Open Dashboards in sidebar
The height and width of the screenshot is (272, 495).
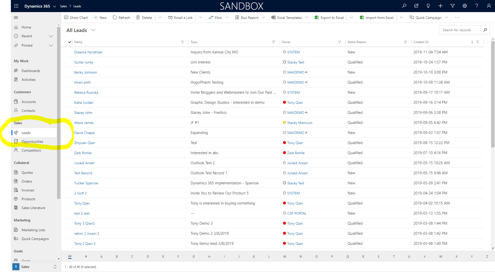point(31,71)
